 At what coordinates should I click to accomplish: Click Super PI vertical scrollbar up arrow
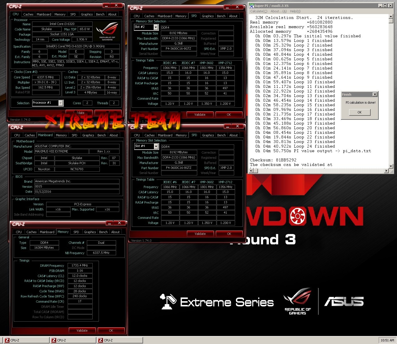pyautogui.click(x=391, y=17)
